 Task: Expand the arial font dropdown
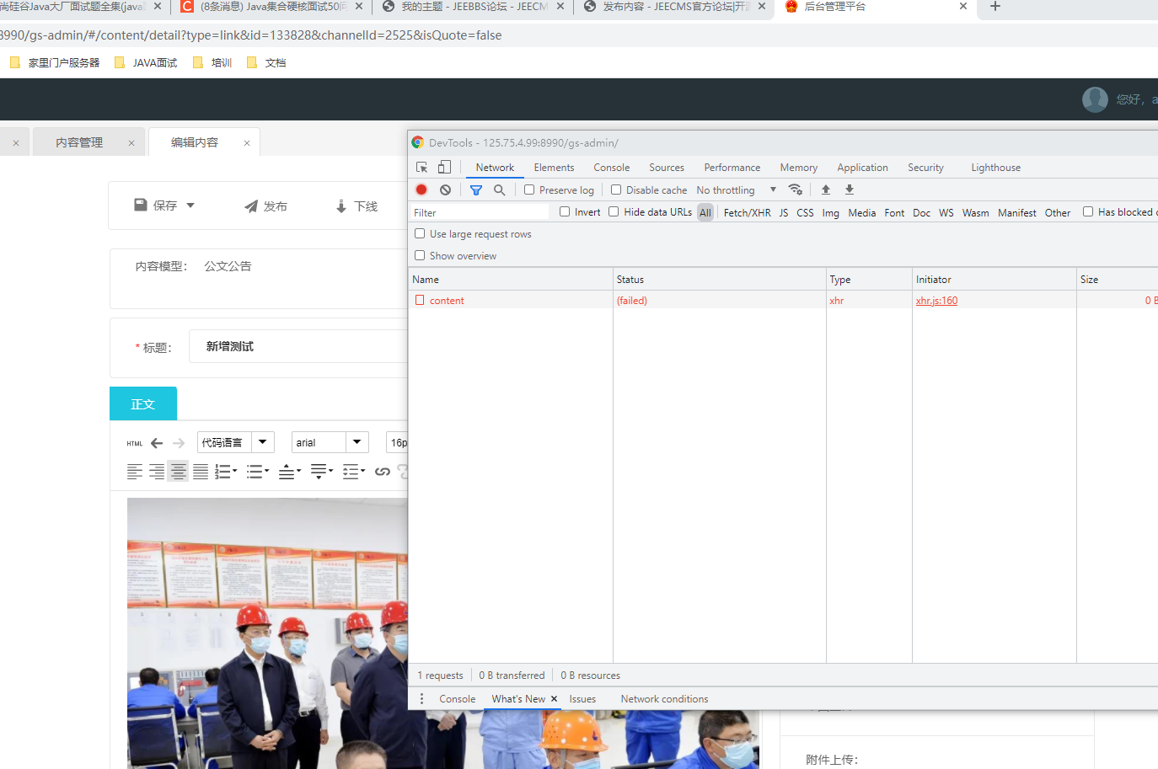click(x=357, y=442)
